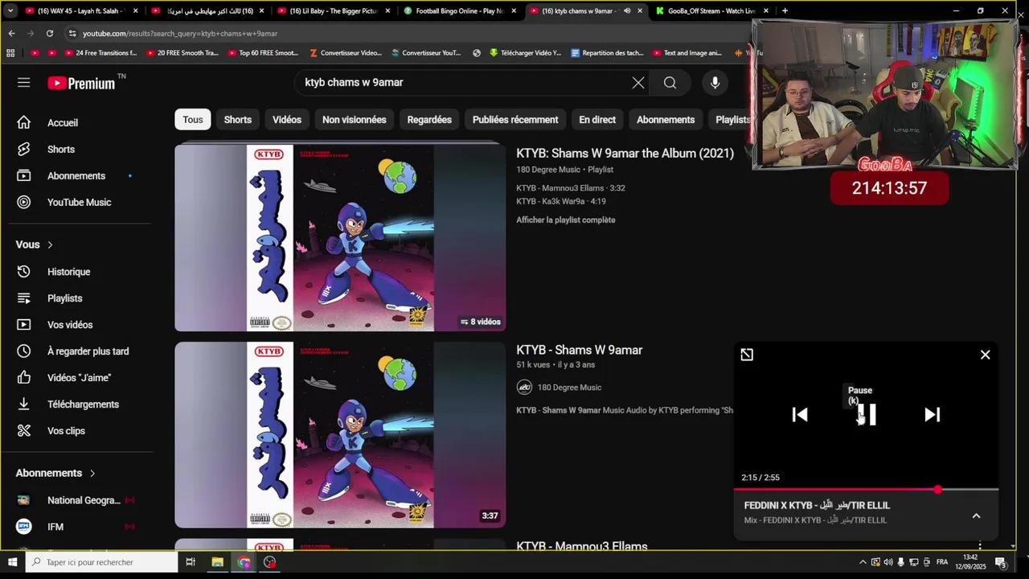Skip to next track in miniplayer

tap(933, 415)
